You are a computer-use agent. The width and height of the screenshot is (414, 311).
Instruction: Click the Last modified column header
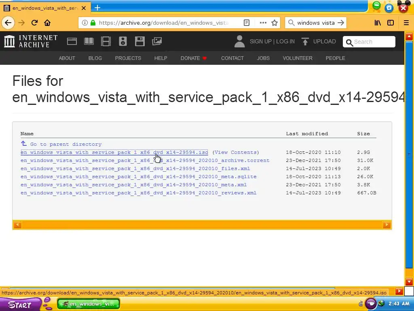307,134
